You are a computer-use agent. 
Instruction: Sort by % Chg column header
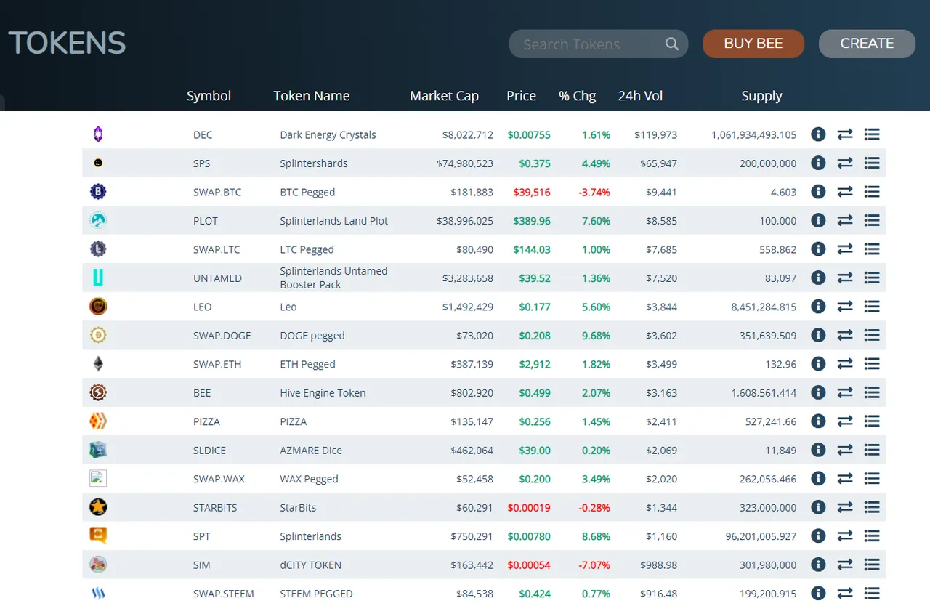coord(577,96)
